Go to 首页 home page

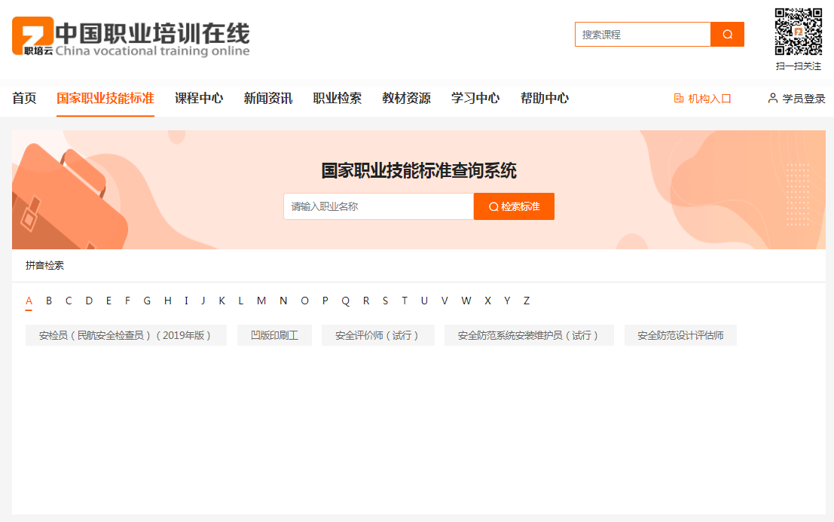click(x=24, y=98)
